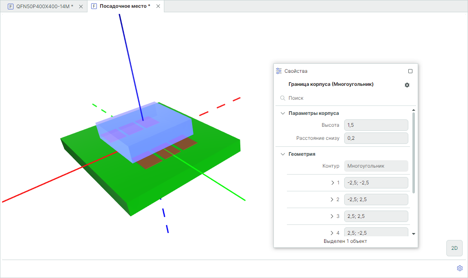Click the Свойства sliders icon in panel header

click(279, 71)
